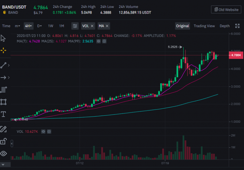Screen dimensions: 244x170
Task: Switch to the Depth chart tab
Action: coord(225,26)
